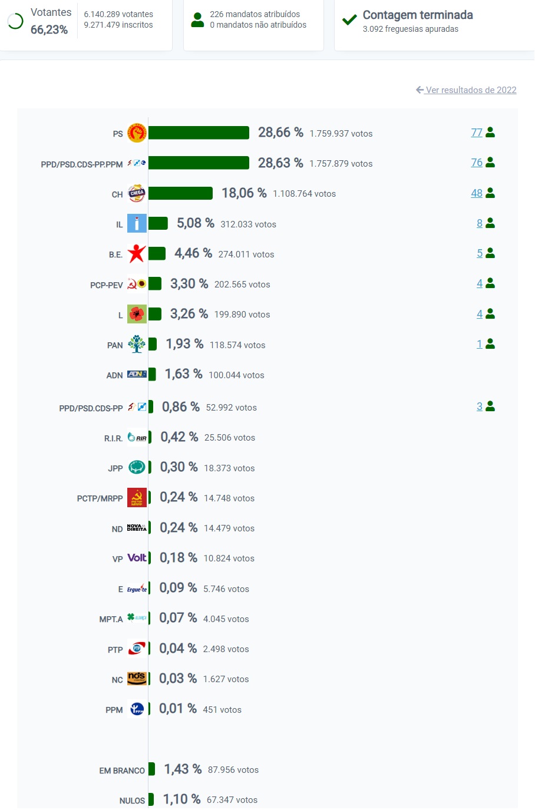
Task: Open PS 77 elected mandates link
Action: pyautogui.click(x=477, y=133)
